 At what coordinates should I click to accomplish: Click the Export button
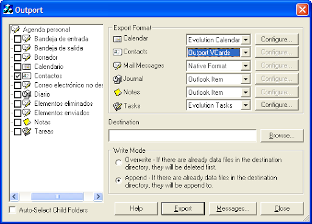click(x=183, y=208)
